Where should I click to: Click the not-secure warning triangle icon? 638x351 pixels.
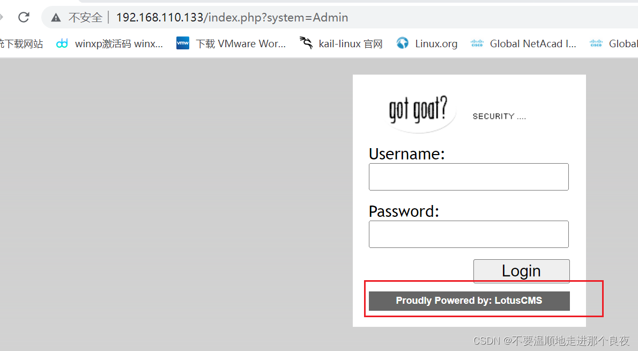point(56,18)
